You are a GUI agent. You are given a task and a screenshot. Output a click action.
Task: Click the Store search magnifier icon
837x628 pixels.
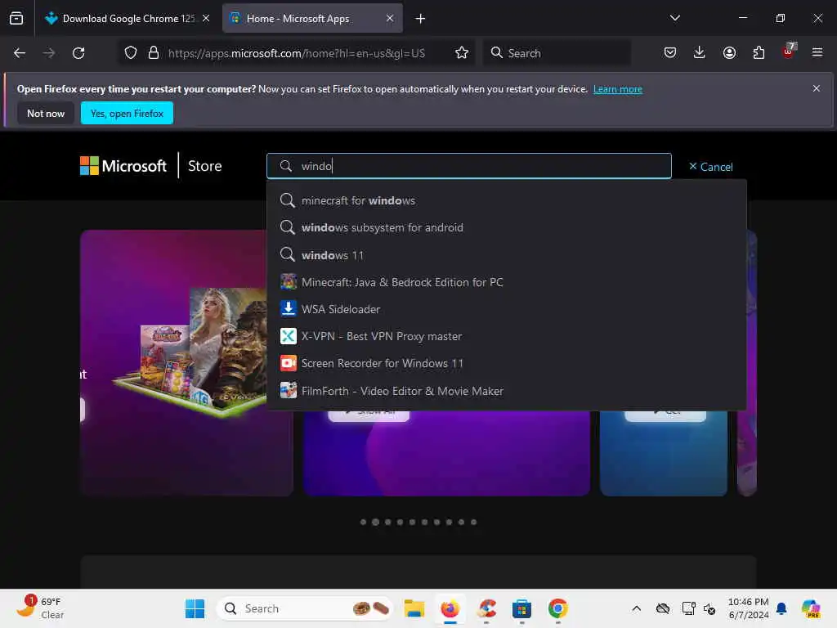point(286,166)
